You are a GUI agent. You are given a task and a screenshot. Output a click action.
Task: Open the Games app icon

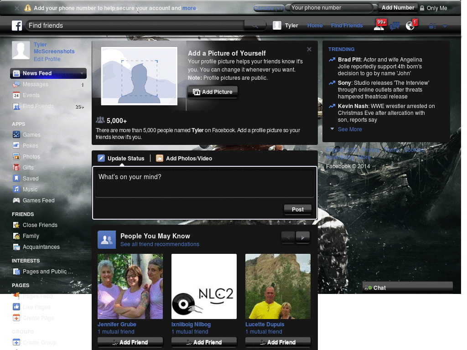tap(16, 135)
